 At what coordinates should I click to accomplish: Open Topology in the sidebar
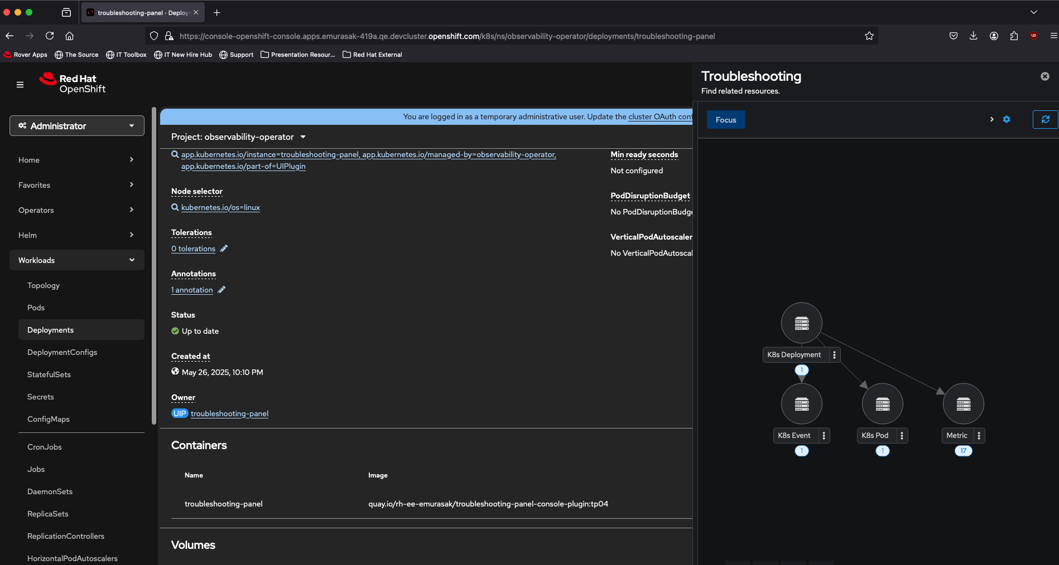tap(44, 285)
